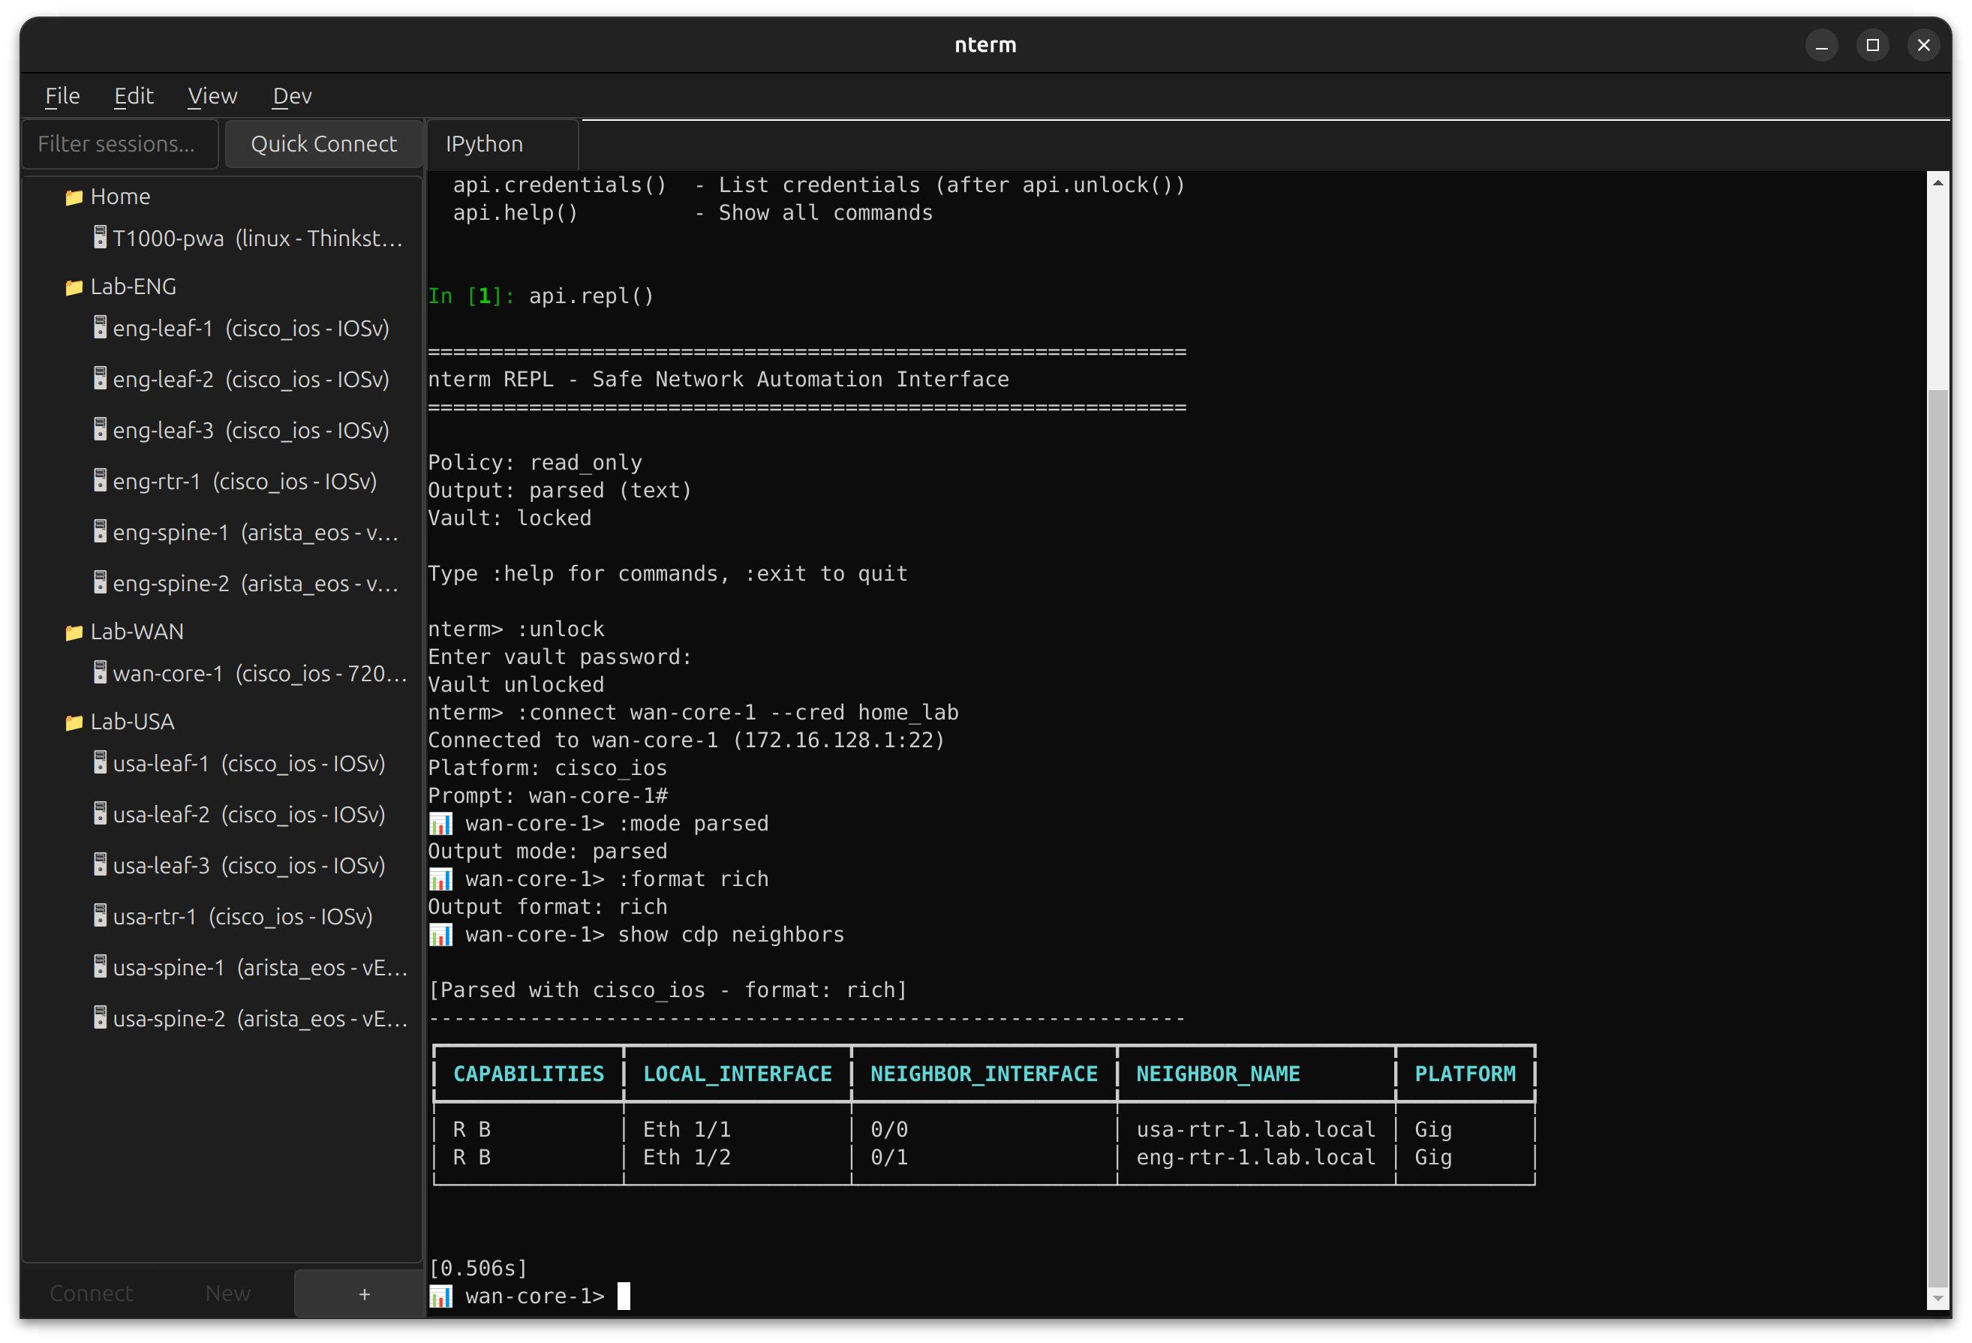Click chart icon at the last empty prompt
The width and height of the screenshot is (1972, 1343).
[x=440, y=1296]
